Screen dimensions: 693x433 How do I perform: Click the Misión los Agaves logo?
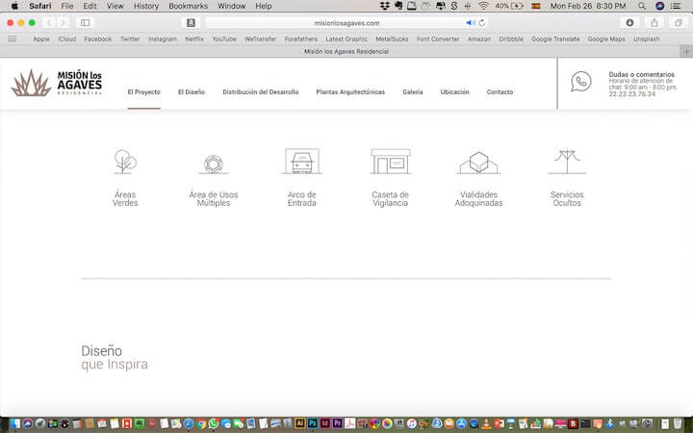click(x=57, y=84)
